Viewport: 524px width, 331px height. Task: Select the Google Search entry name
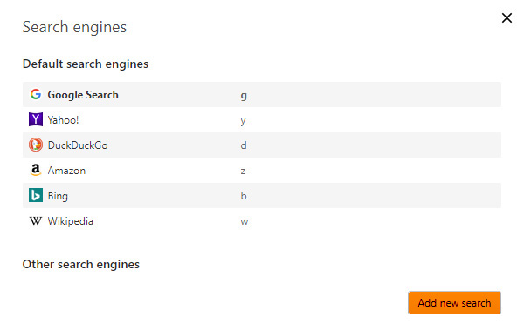(x=83, y=95)
